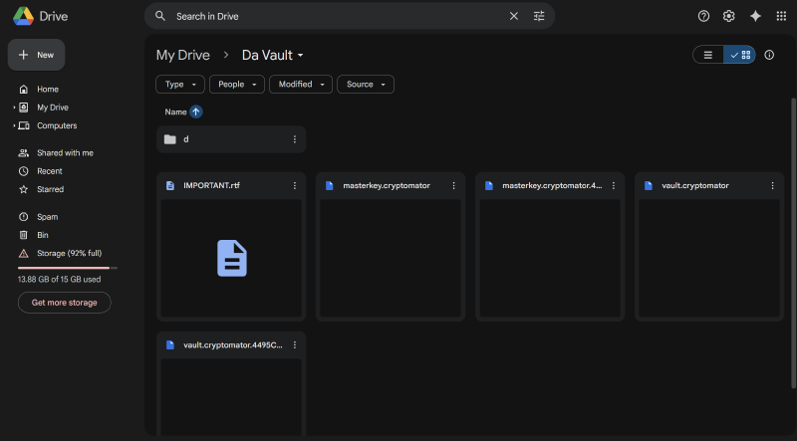Show the details info panel
The image size is (797, 441).
tap(769, 55)
